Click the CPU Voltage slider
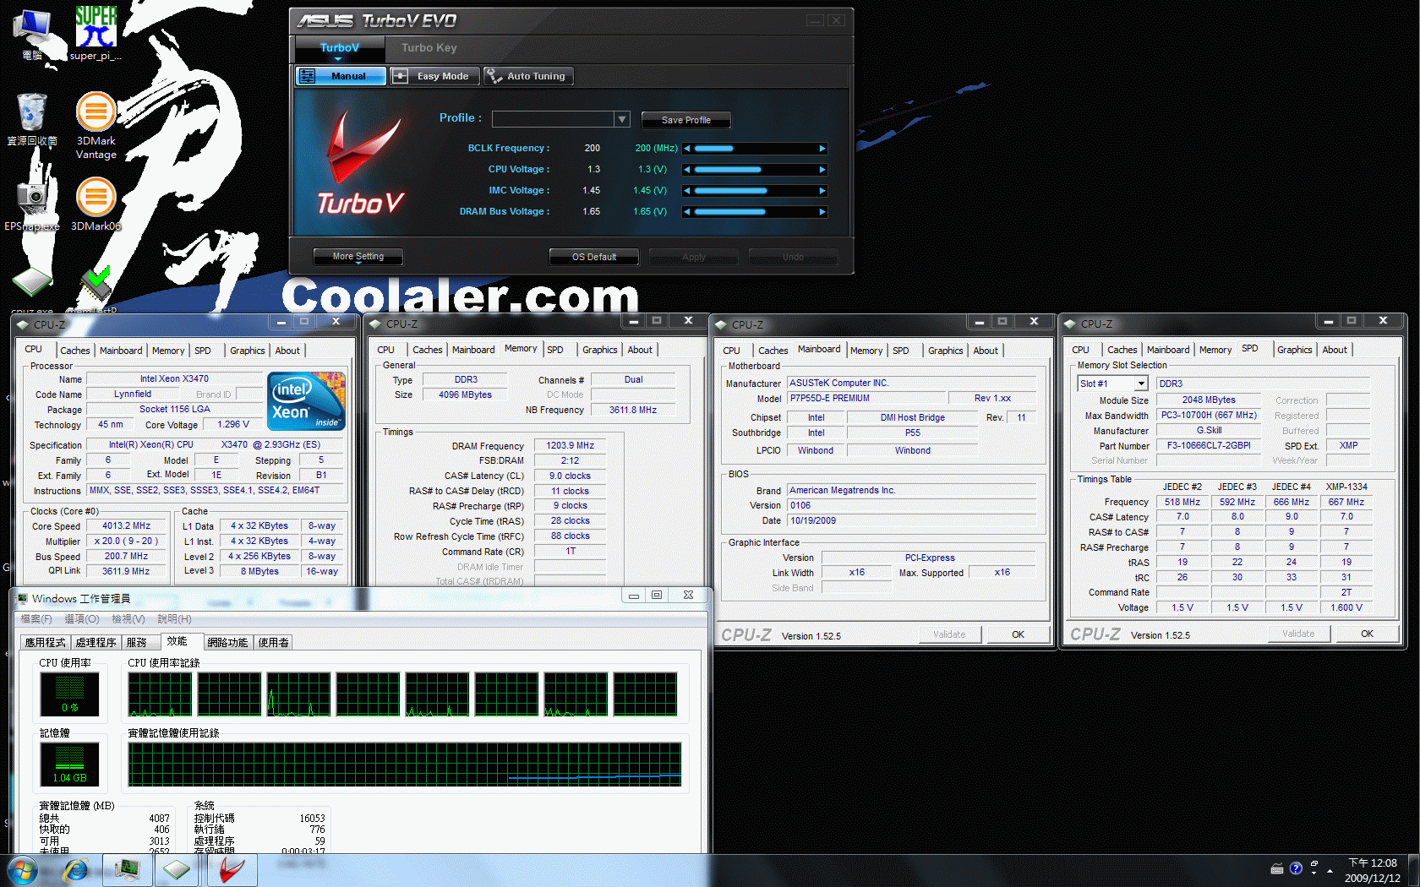This screenshot has height=887, width=1420. [x=755, y=170]
